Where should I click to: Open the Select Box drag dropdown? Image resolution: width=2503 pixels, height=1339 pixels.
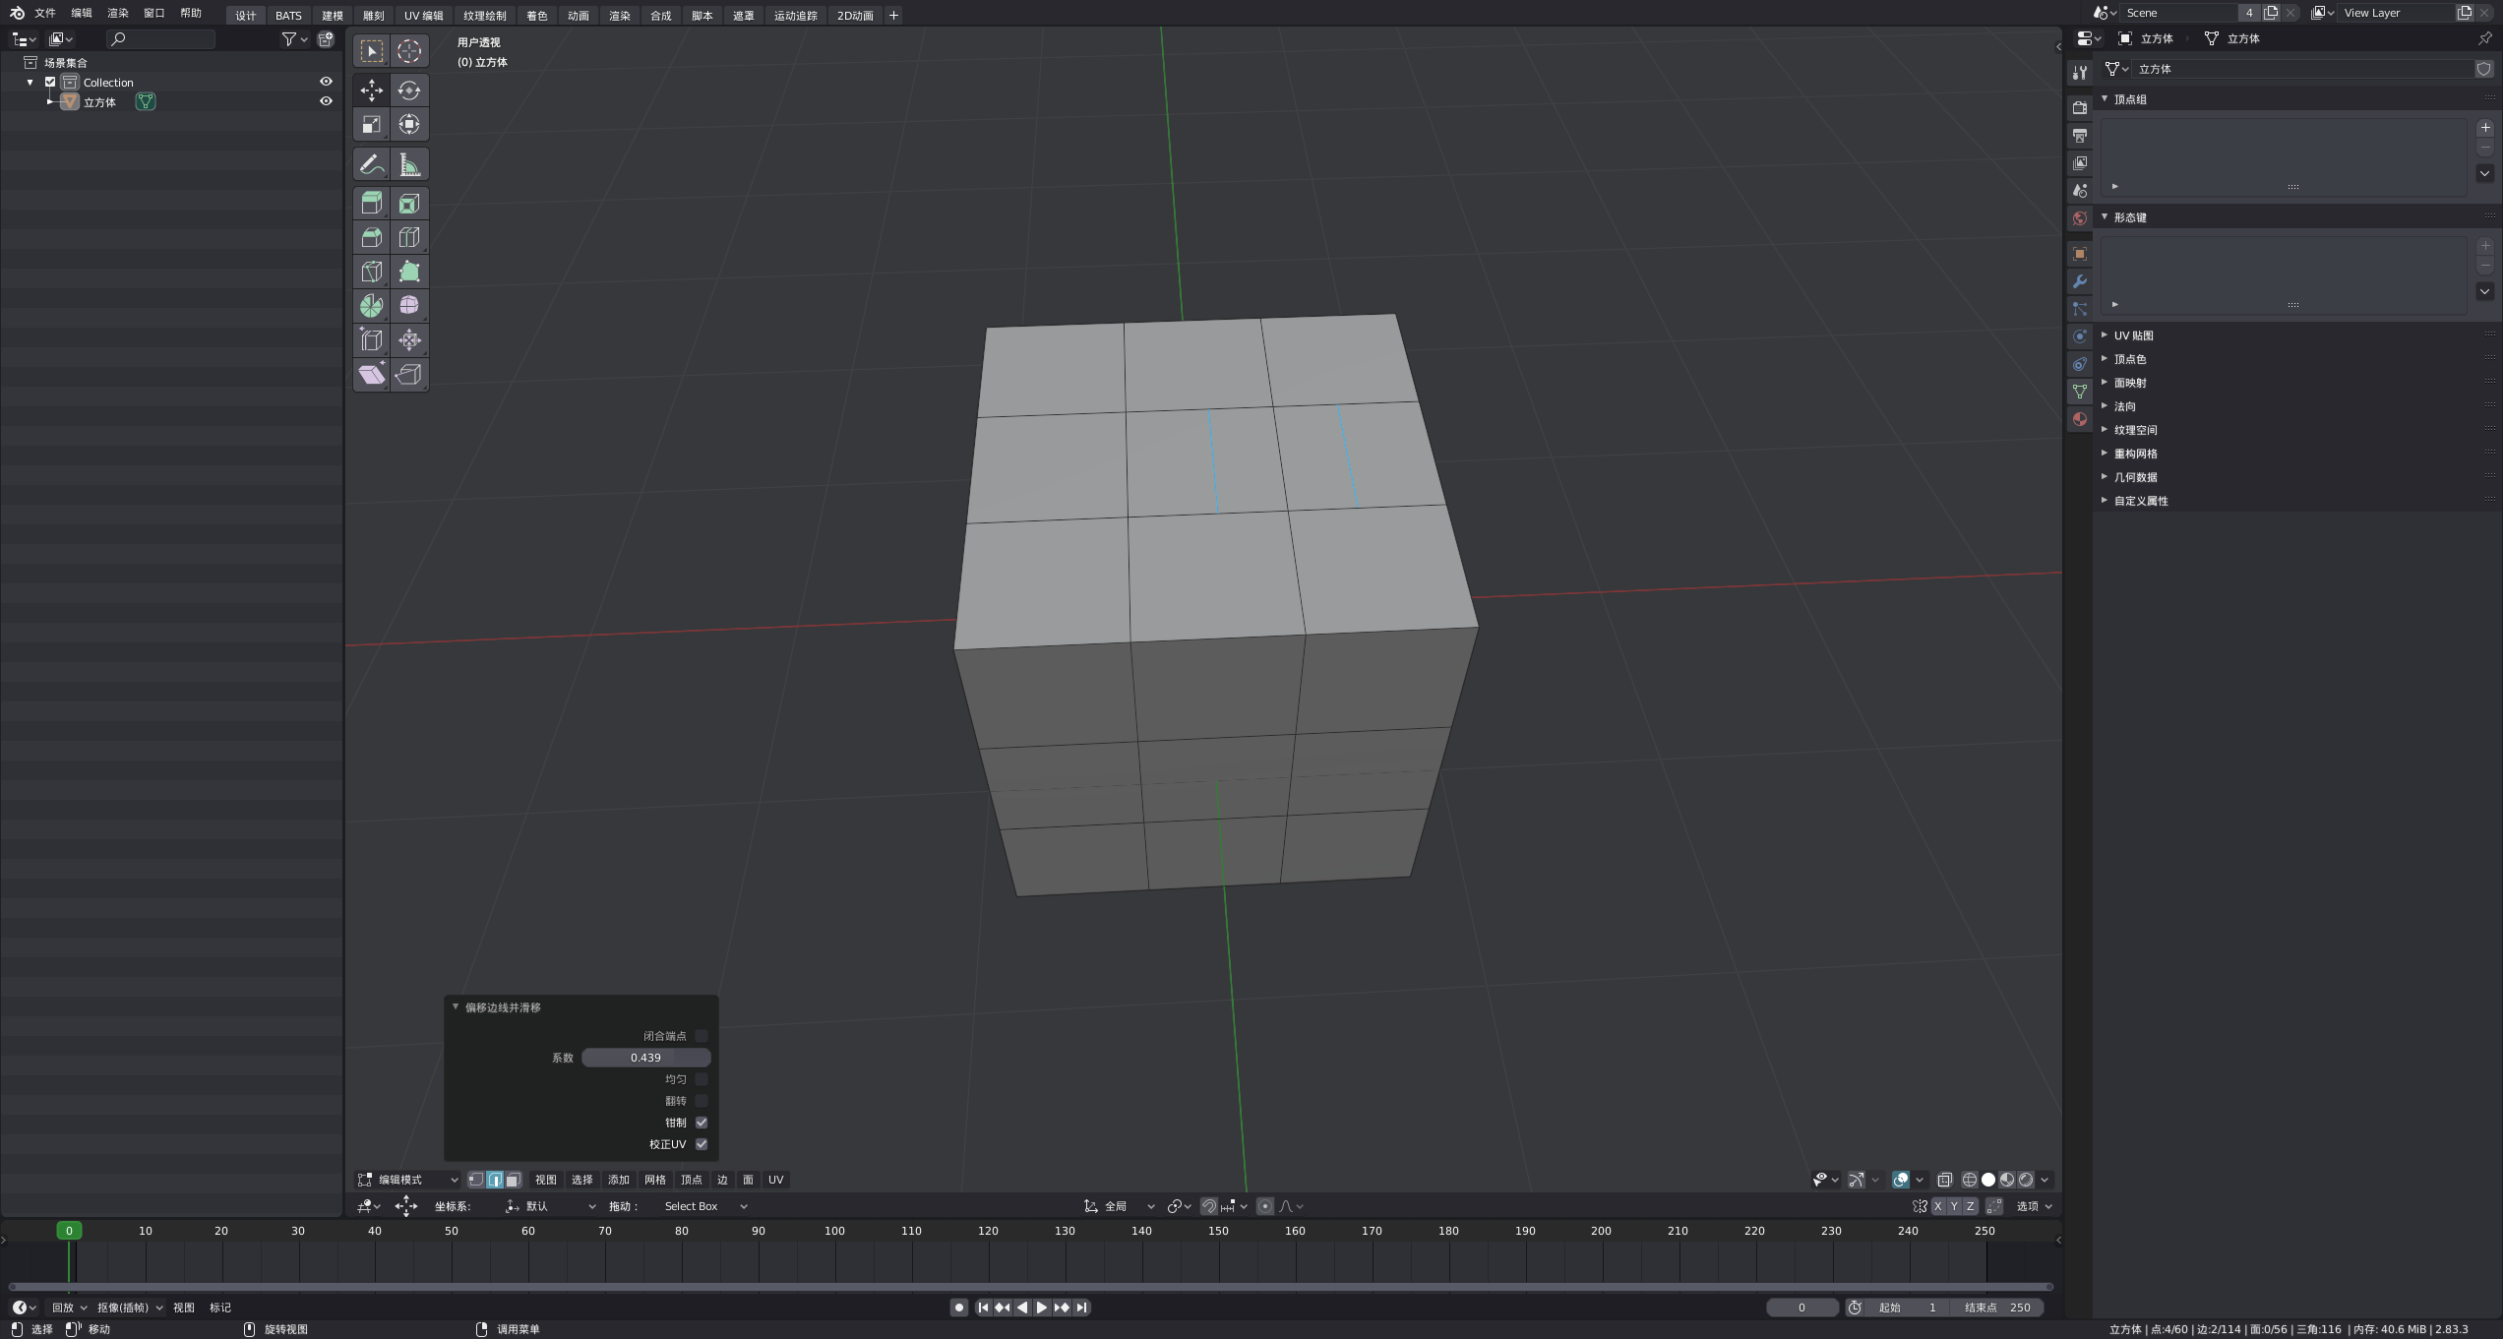point(705,1206)
